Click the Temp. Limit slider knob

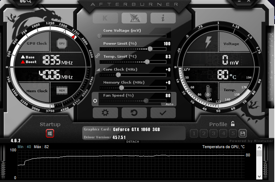click(x=147, y=62)
